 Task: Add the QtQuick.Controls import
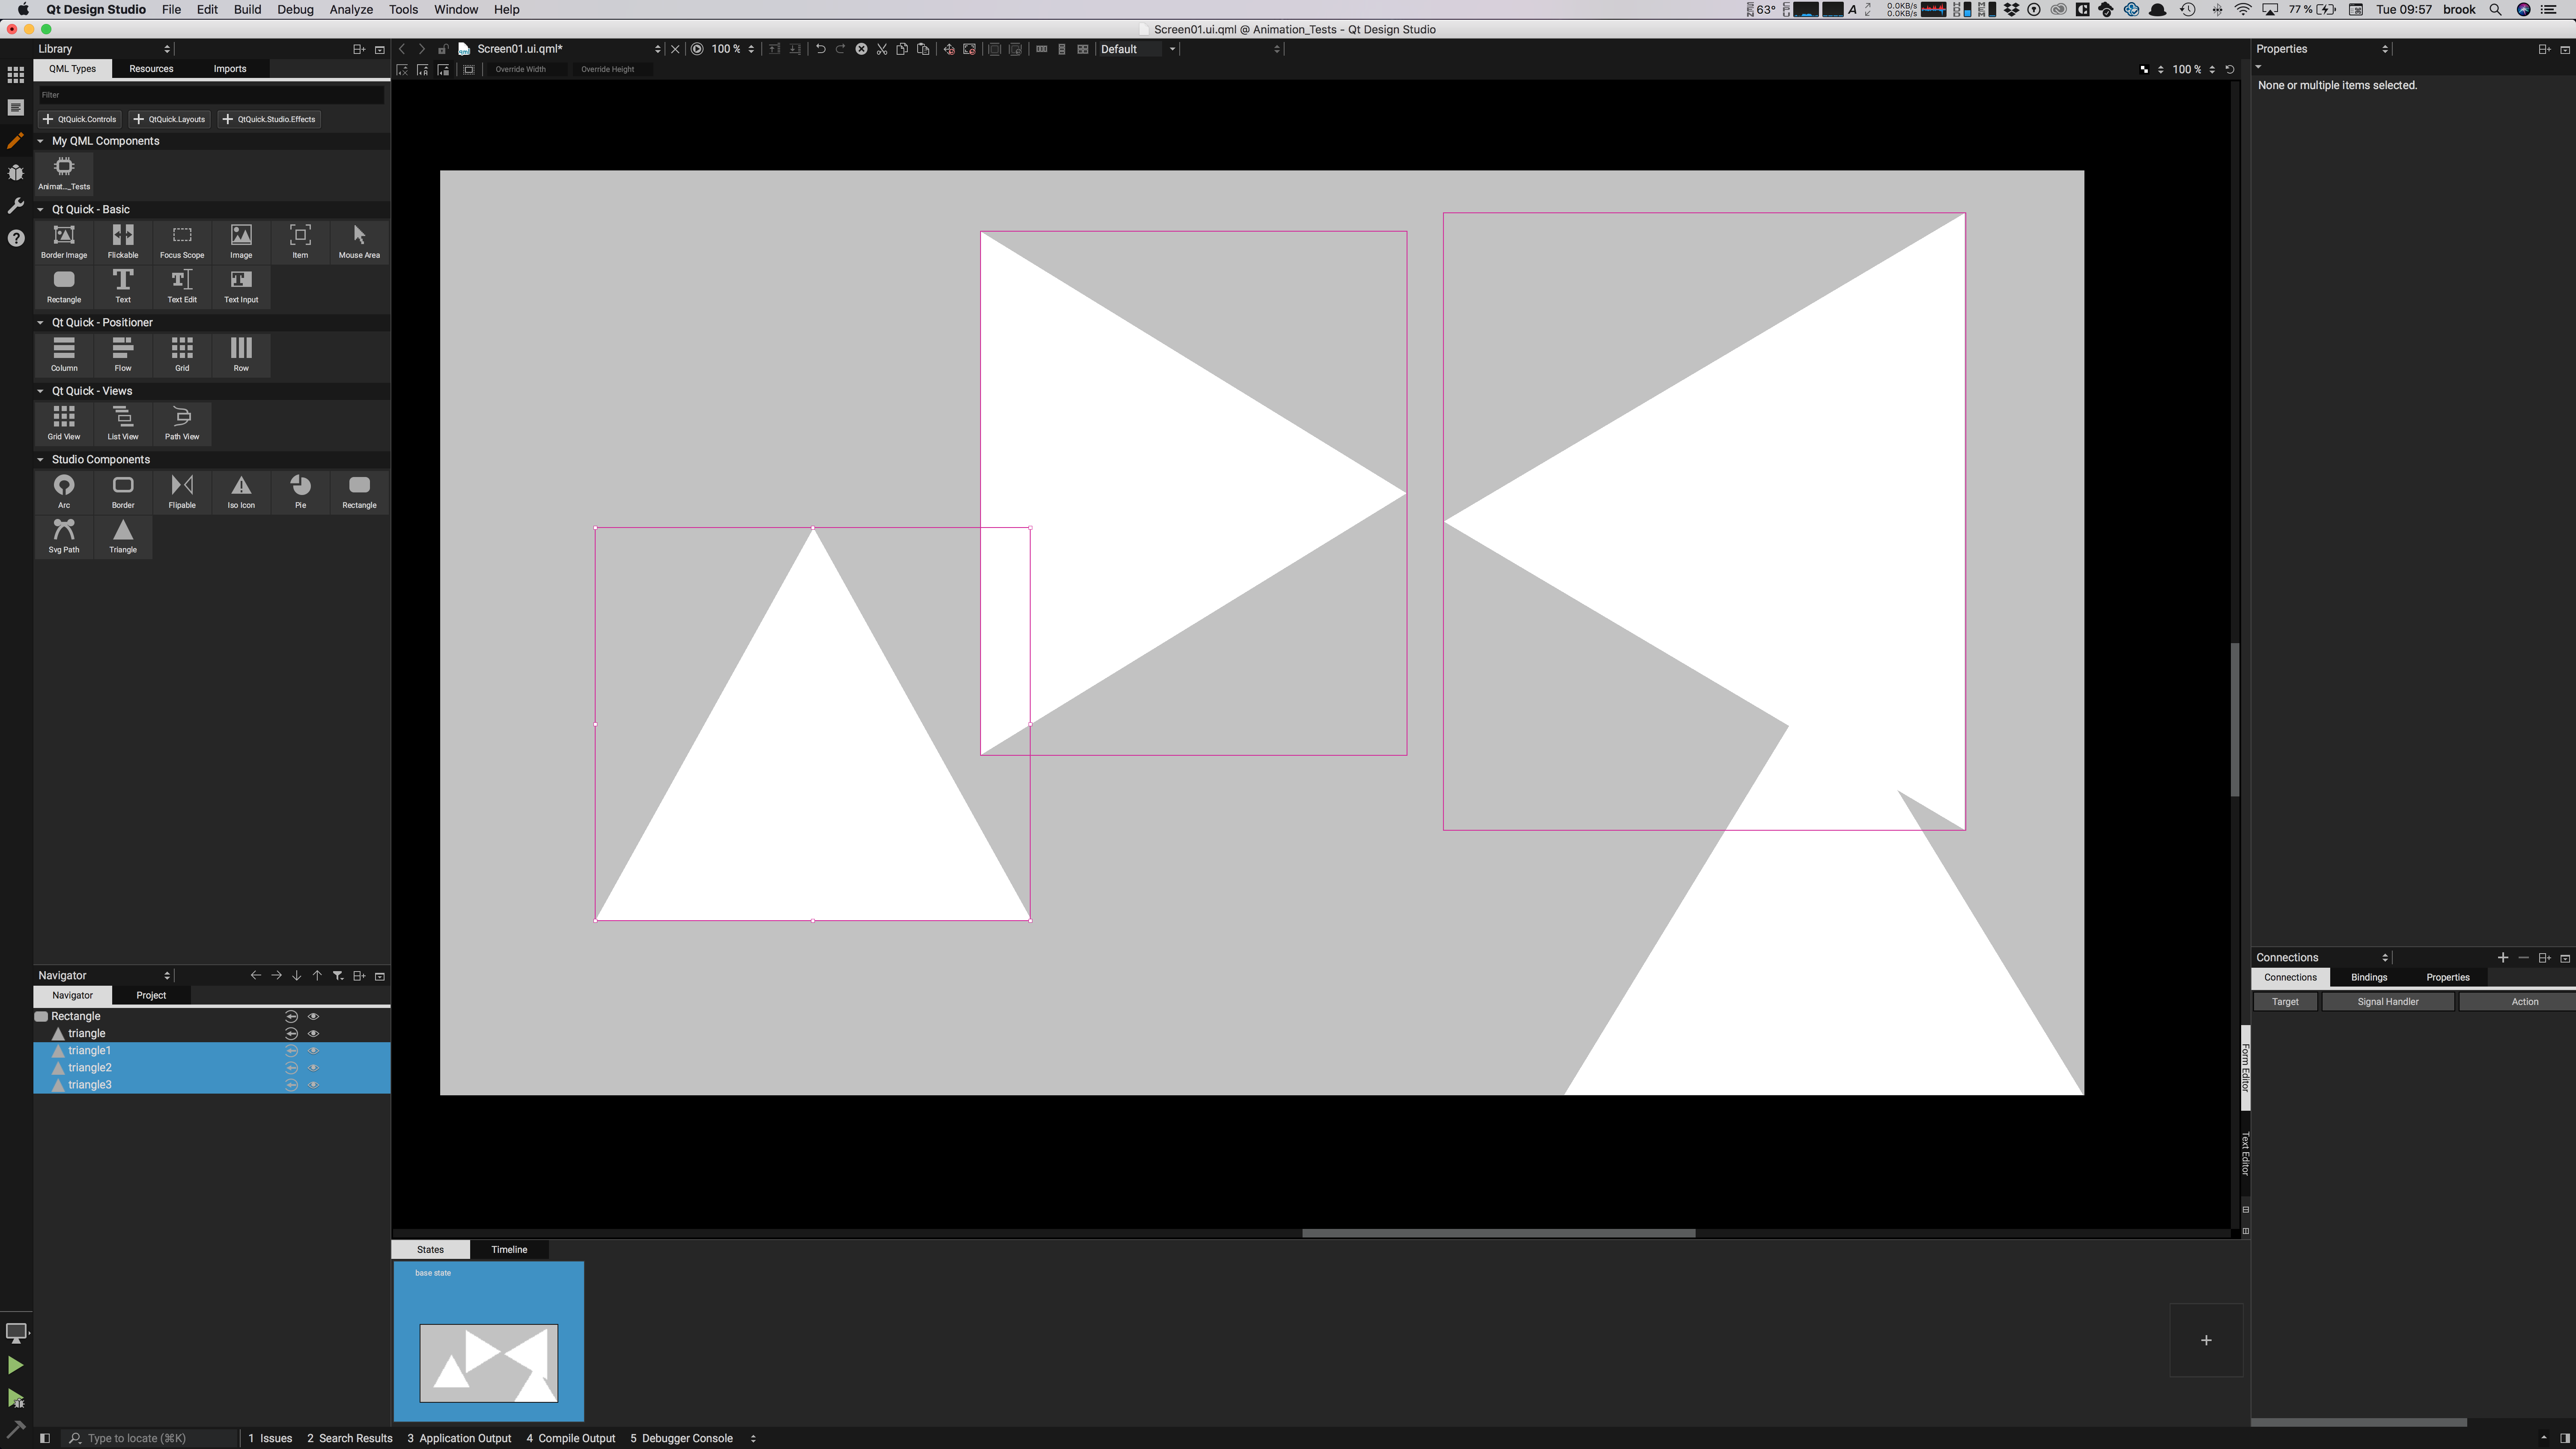[80, 119]
